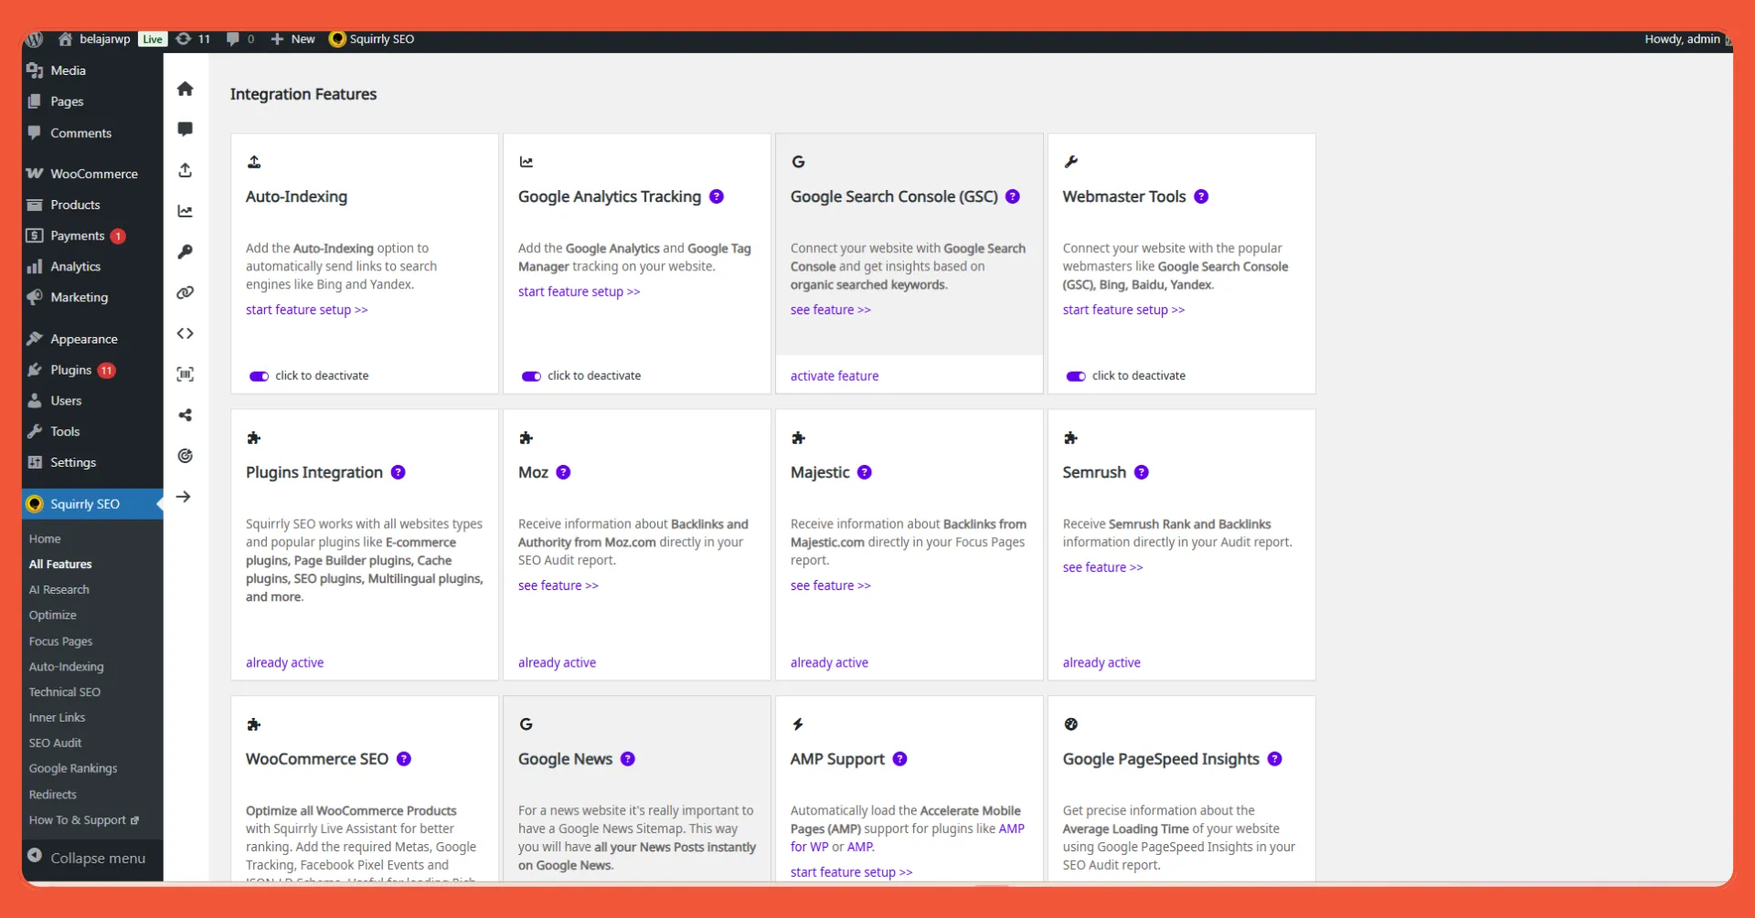Click the chart icon in Squirrly sidebar
The height and width of the screenshot is (918, 1755).
pyautogui.click(x=186, y=211)
